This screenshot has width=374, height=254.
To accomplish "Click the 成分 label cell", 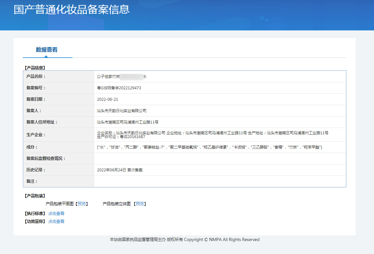I will [x=59, y=147].
